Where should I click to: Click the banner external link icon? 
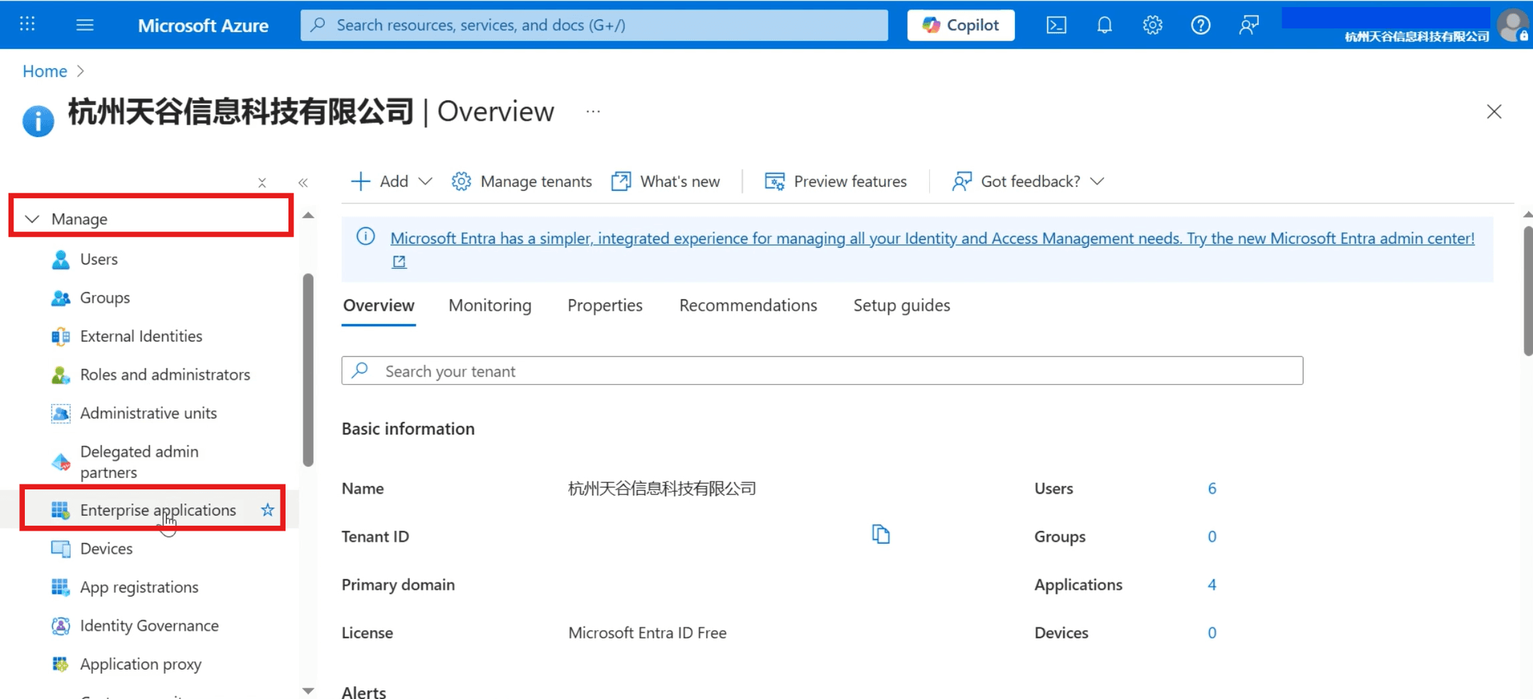pos(399,262)
